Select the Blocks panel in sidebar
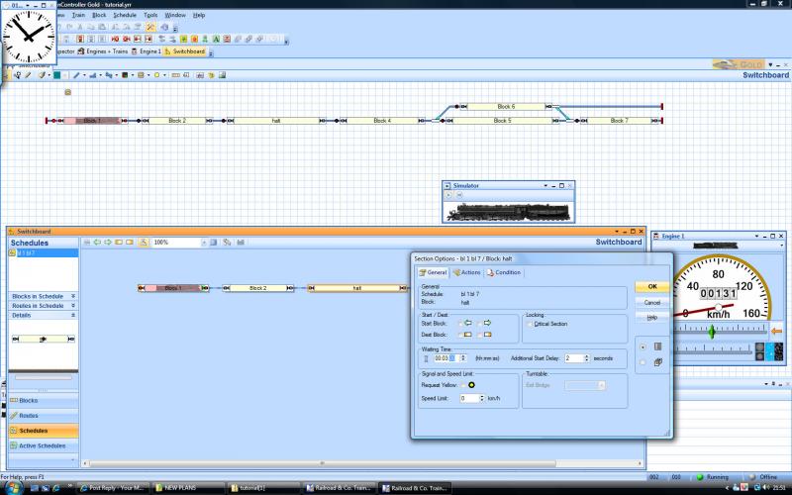The height and width of the screenshot is (495, 792). click(29, 400)
